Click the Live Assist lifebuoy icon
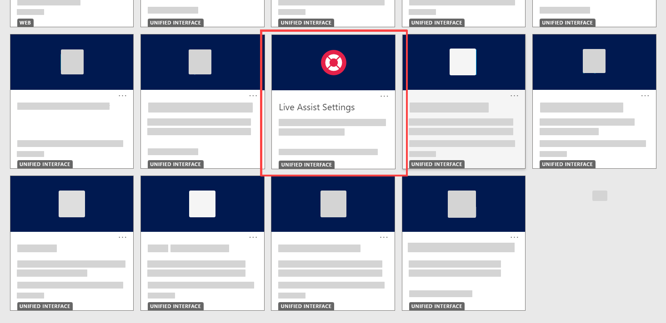Screen dimensions: 666x323 click(x=334, y=62)
